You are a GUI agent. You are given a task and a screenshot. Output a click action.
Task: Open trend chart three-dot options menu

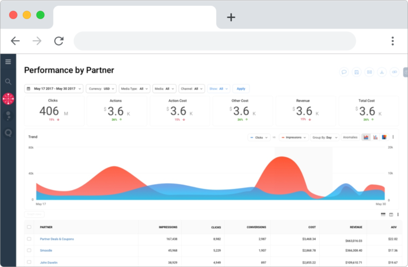click(393, 137)
